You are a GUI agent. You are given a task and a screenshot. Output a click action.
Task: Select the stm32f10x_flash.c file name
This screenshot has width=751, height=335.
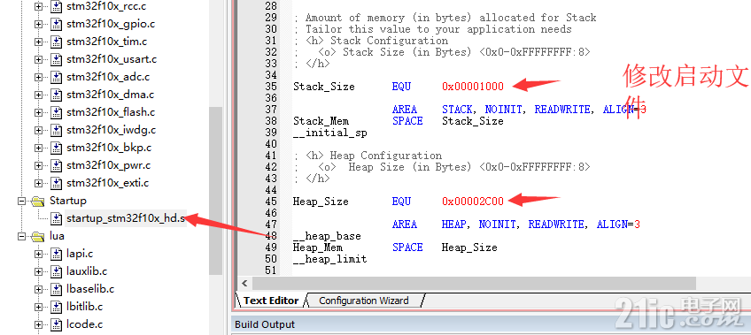point(111,113)
